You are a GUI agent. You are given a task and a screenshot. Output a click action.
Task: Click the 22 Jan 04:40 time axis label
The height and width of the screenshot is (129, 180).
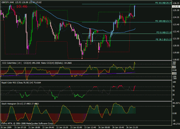point(48,128)
